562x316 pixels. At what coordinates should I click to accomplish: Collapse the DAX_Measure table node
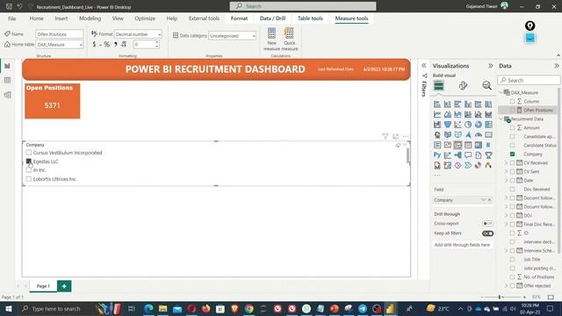(x=501, y=92)
